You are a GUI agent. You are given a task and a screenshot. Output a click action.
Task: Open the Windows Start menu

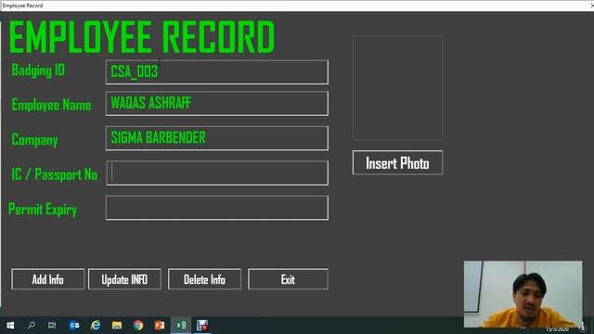tap(10, 326)
